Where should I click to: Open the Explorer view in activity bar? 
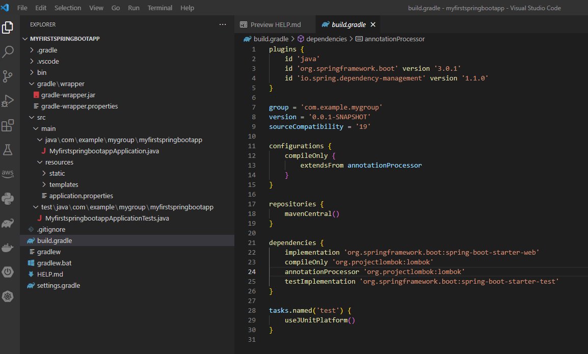[8, 28]
